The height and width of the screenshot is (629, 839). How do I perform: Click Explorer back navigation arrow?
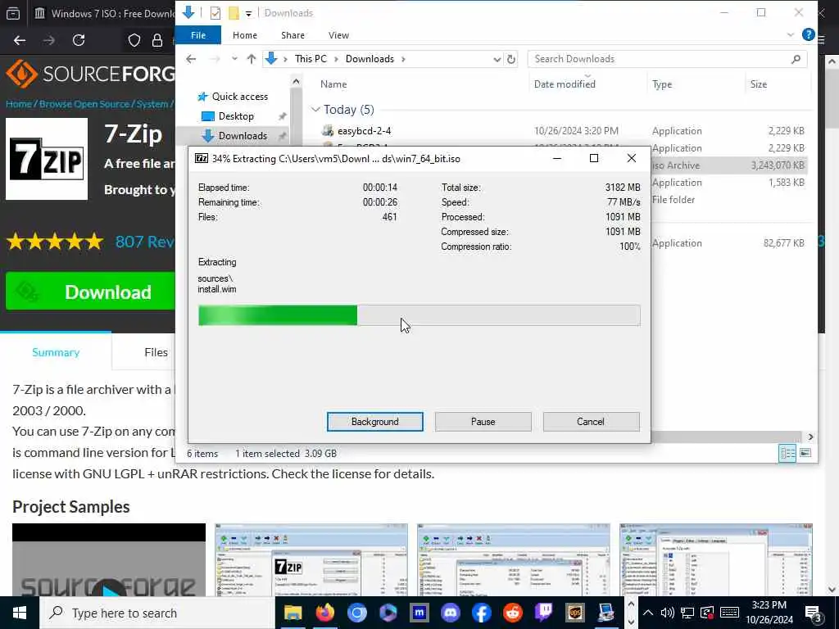[191, 59]
